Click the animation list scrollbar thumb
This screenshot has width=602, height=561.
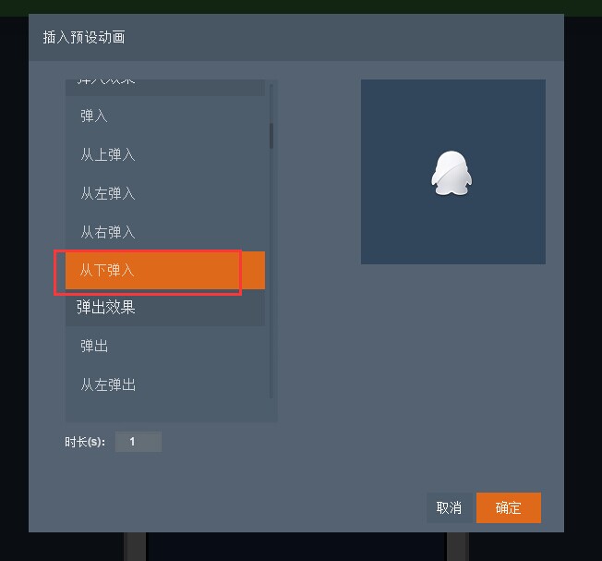[271, 136]
